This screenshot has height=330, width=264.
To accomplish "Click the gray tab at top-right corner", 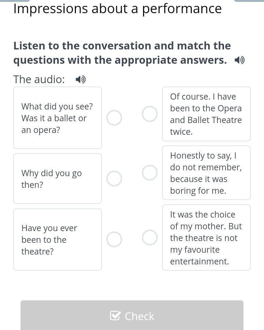I will 249,1.
